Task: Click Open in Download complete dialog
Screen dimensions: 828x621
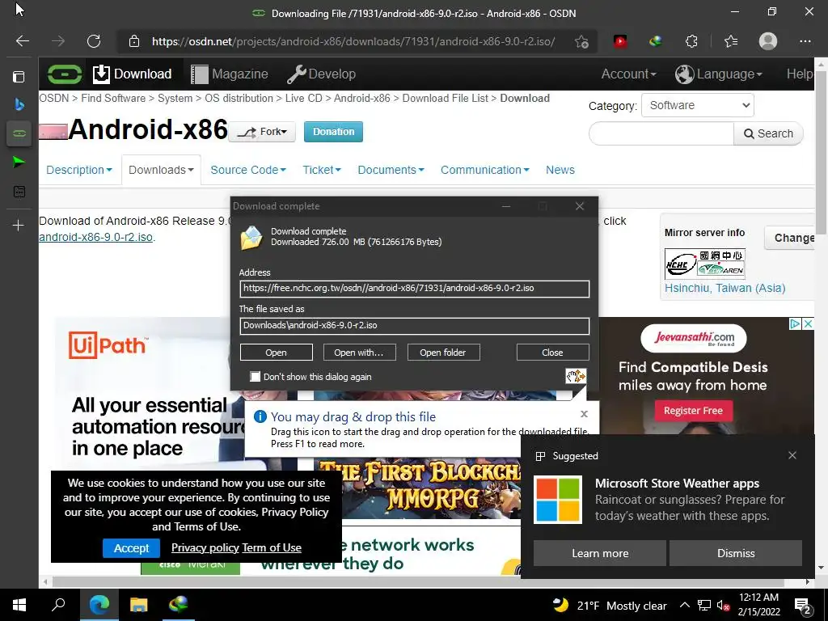Action: (x=277, y=353)
